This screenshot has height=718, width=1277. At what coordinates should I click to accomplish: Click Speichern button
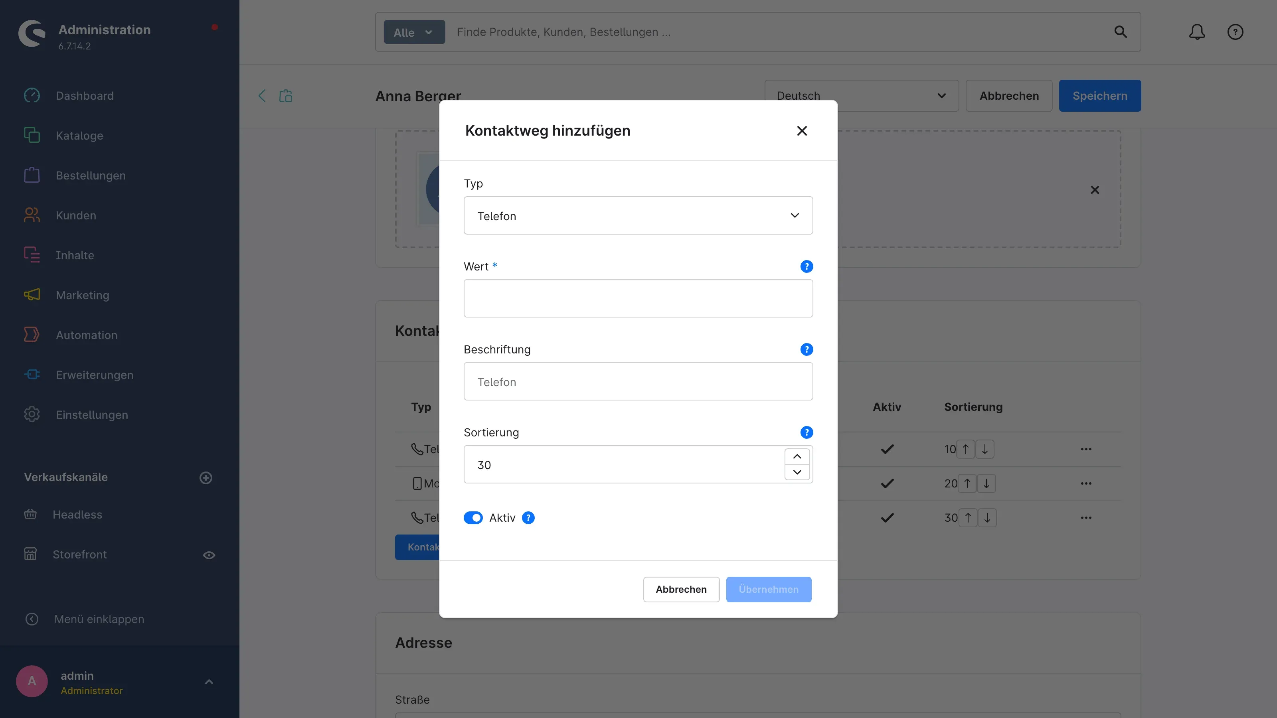(x=1099, y=96)
